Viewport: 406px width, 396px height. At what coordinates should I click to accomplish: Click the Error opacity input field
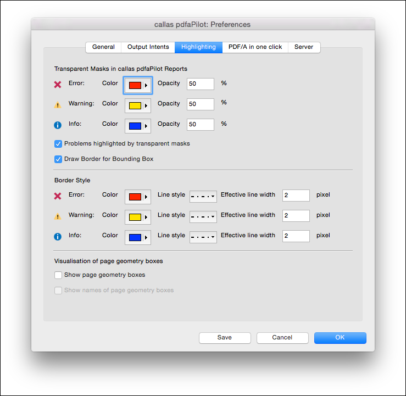[x=201, y=84]
